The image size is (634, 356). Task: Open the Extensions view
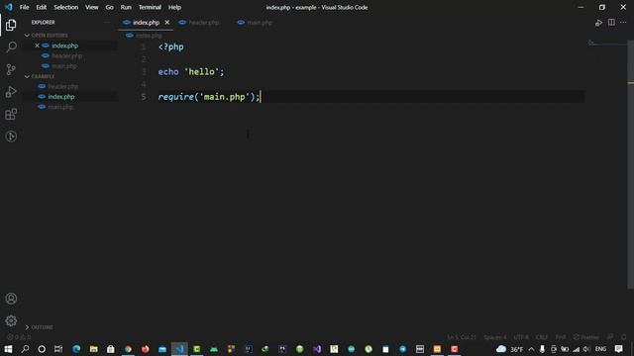(11, 115)
